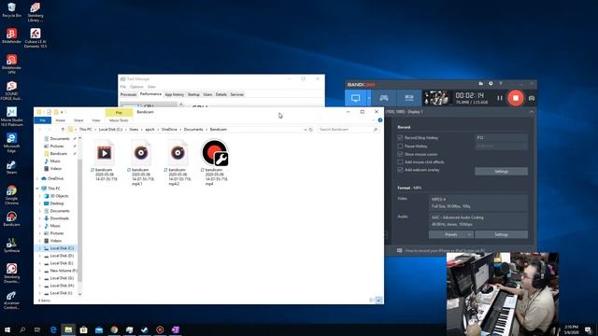Screen dimensions: 598x336
Task: Open Steam desktop icon
Action: pos(11,167)
